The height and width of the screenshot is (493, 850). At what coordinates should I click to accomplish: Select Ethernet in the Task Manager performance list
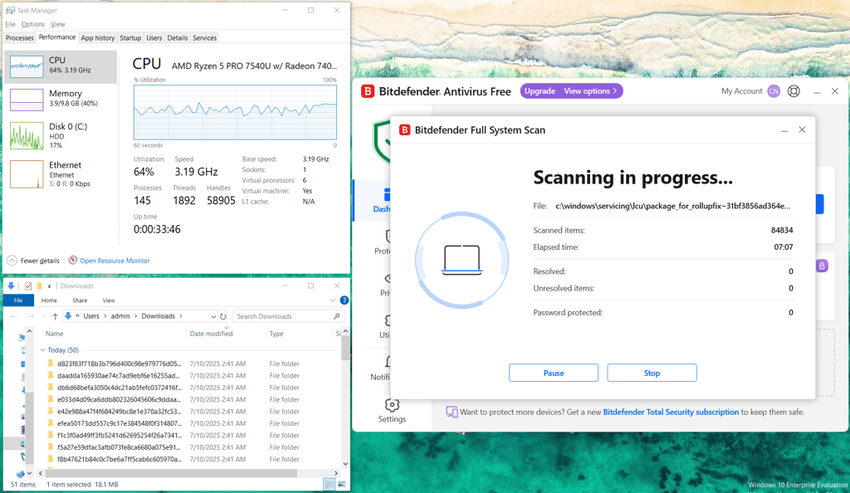coord(61,174)
